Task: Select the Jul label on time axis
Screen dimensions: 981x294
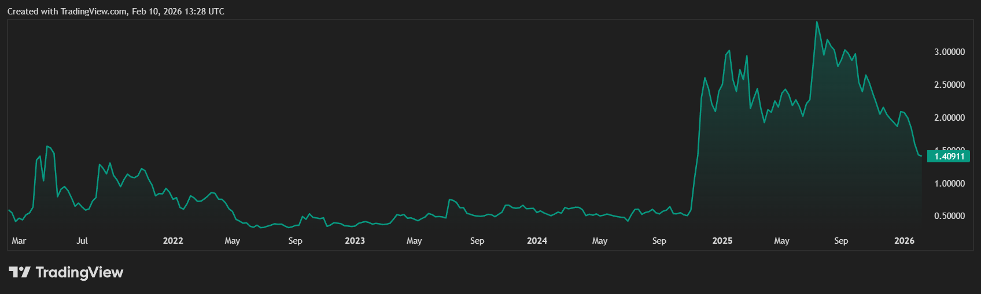Action: tap(82, 241)
